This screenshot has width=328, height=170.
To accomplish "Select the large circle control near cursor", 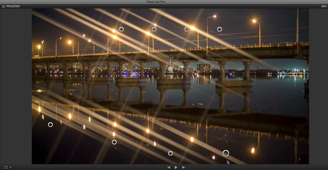I will (226, 153).
